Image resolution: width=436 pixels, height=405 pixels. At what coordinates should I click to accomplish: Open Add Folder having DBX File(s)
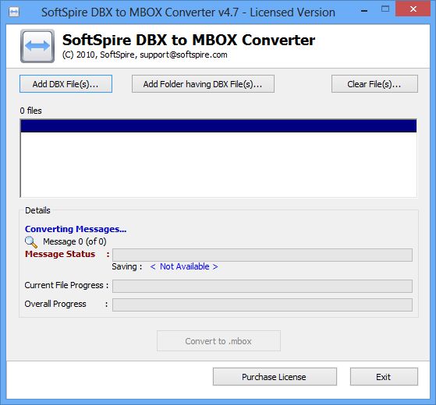point(203,84)
